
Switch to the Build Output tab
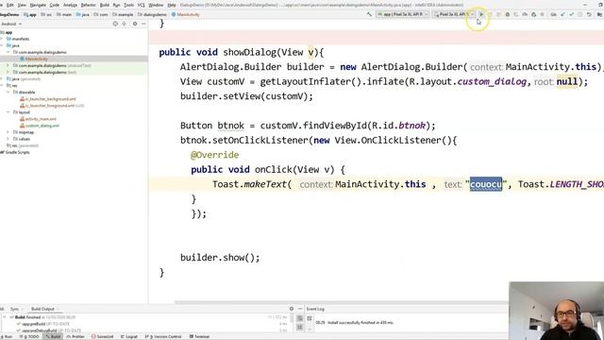pos(42,309)
